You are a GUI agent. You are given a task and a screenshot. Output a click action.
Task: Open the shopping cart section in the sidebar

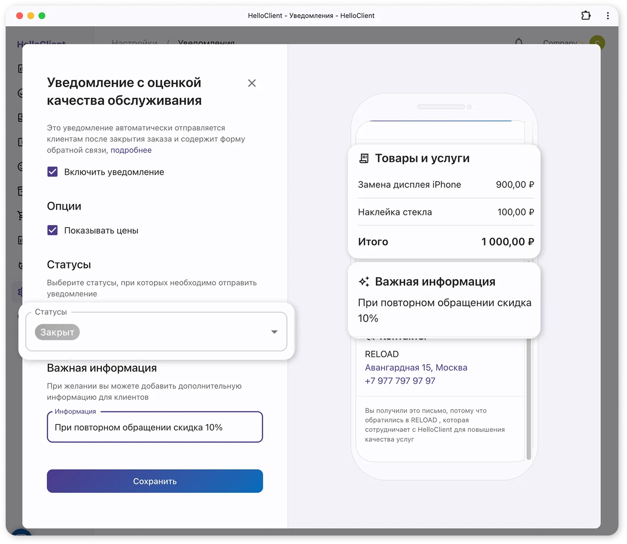(x=20, y=215)
